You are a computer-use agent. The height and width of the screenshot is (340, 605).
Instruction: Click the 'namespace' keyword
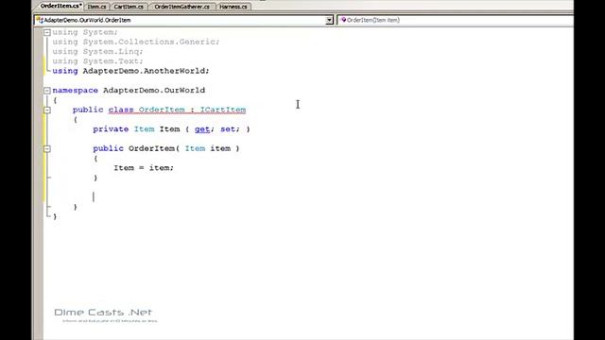pos(76,91)
